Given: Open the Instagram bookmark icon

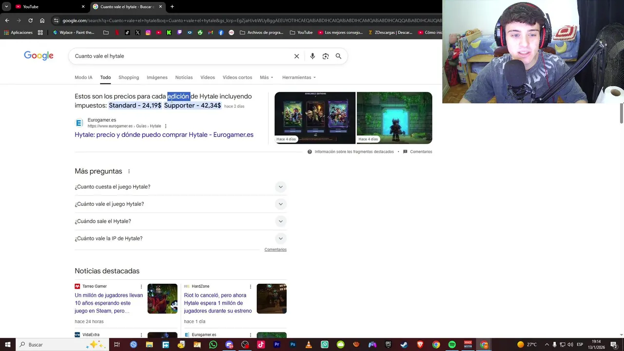Looking at the screenshot, I should (148, 33).
